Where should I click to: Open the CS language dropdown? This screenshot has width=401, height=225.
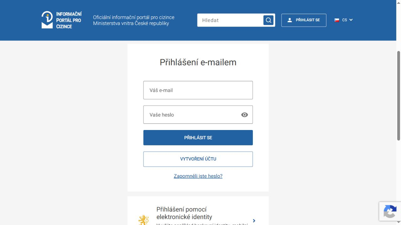tap(344, 20)
